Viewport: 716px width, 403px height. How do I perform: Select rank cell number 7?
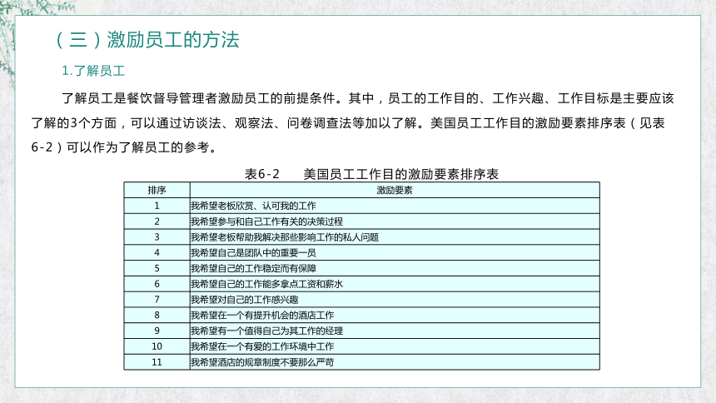pos(157,299)
